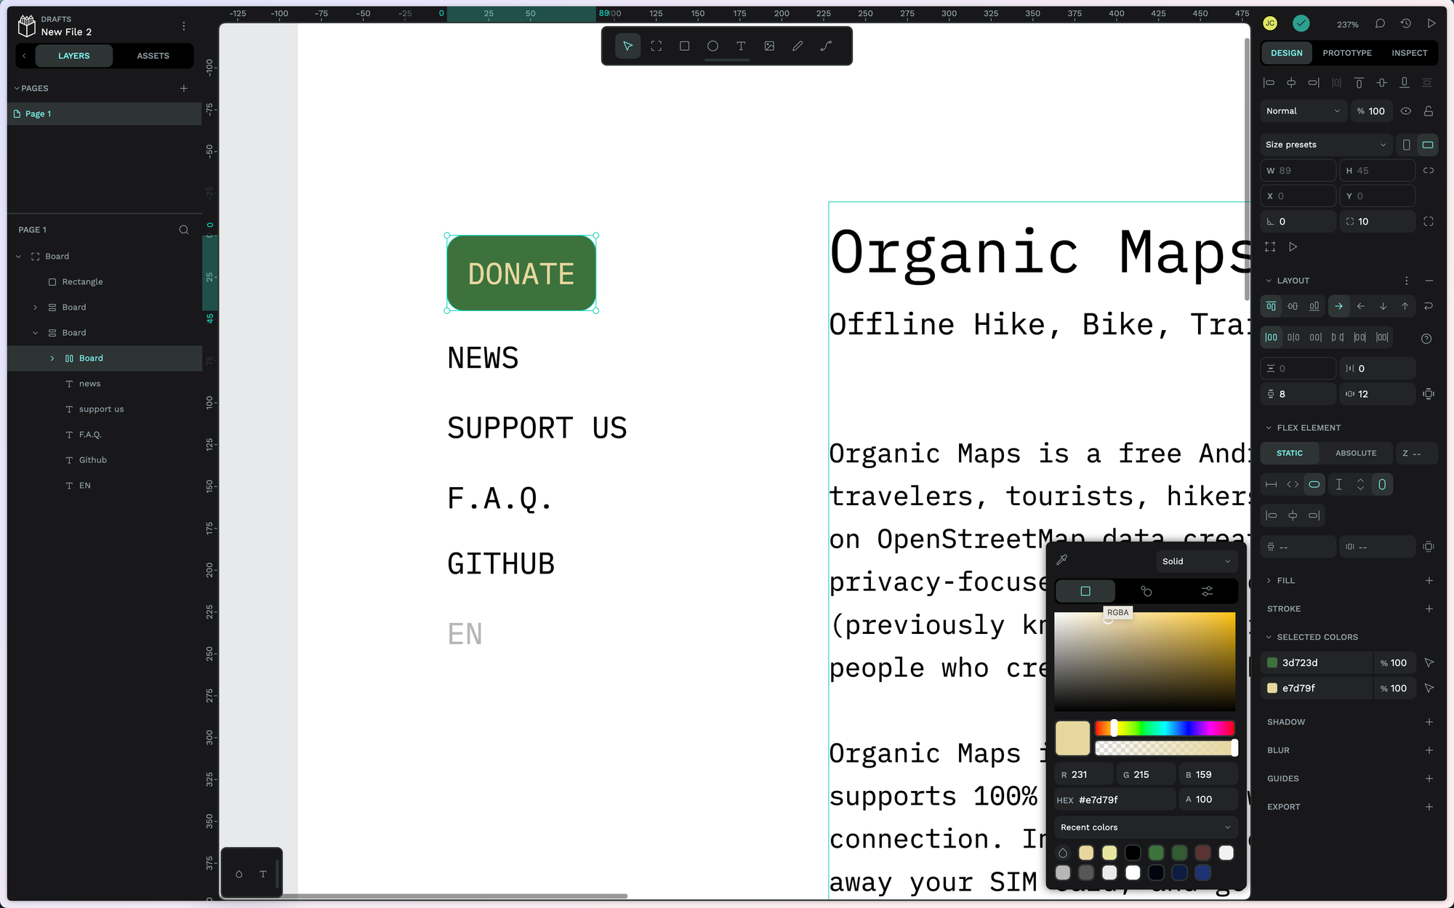
Task: Toggle layer visibility eye icon
Action: pyautogui.click(x=1406, y=111)
